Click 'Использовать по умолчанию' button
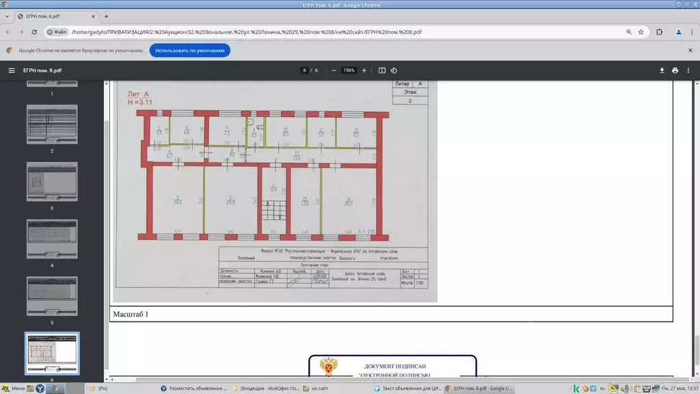This screenshot has height=394, width=700. pyautogui.click(x=189, y=51)
